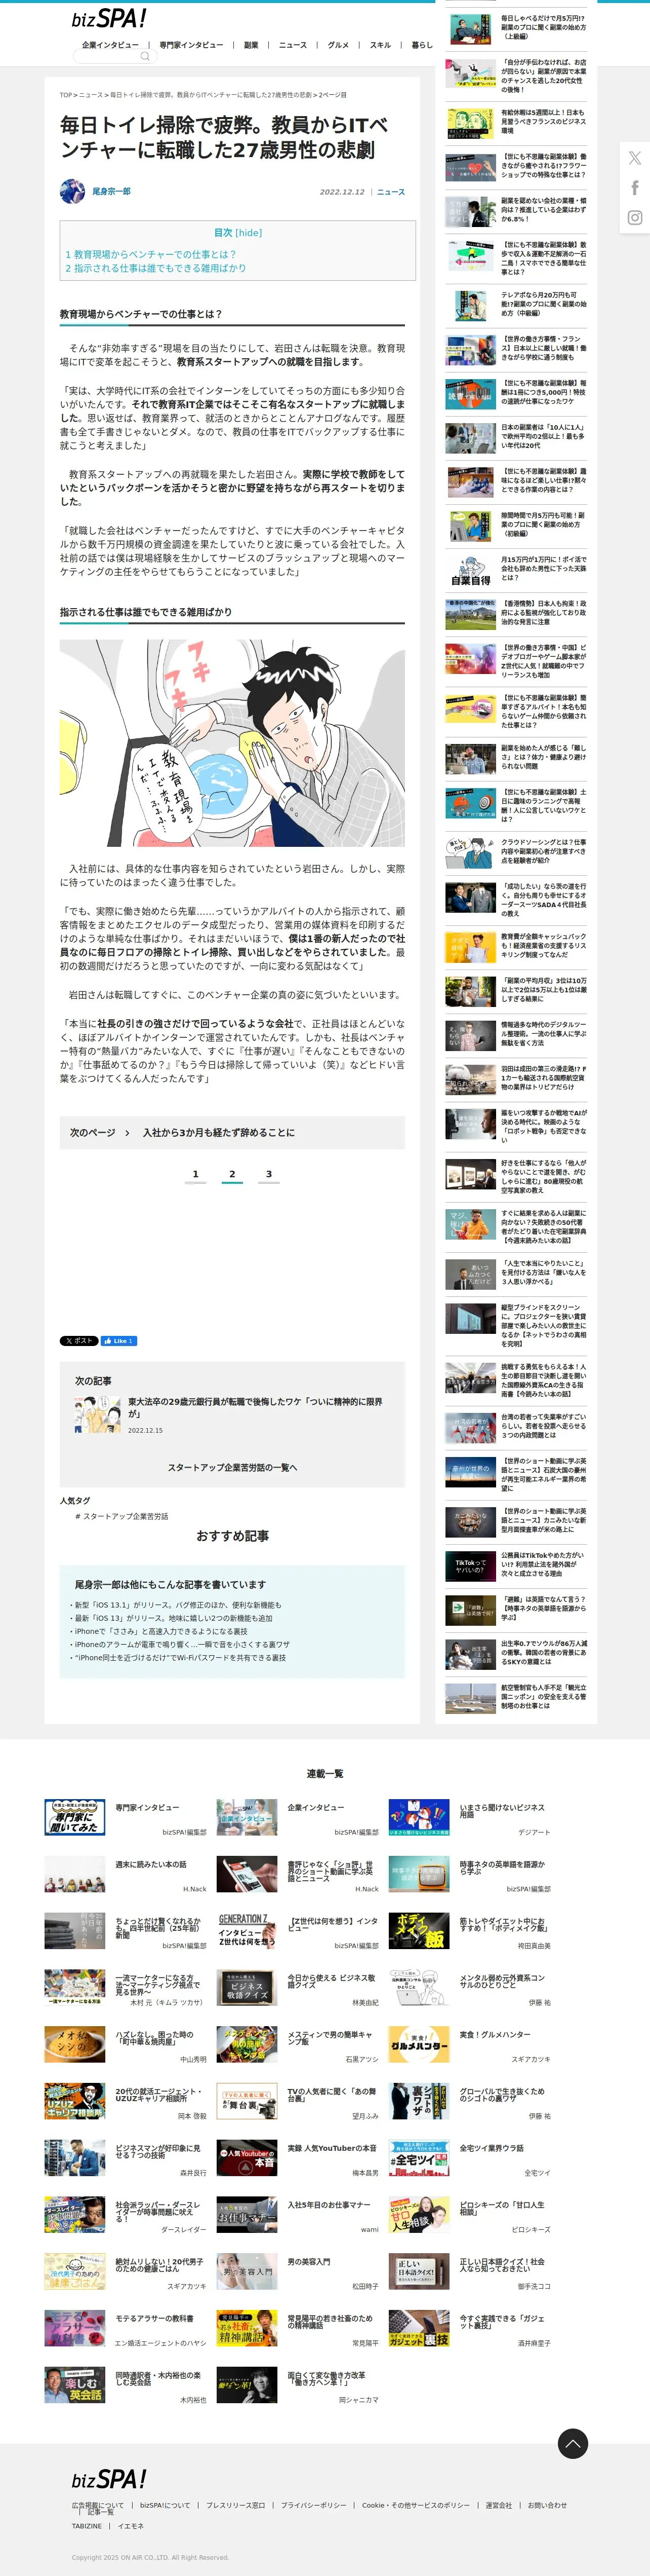
Task: Click the next-article thumbnail in 次の記事
Action: 98,1414
